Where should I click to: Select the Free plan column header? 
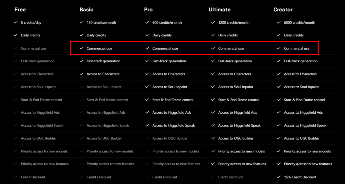coord(20,10)
